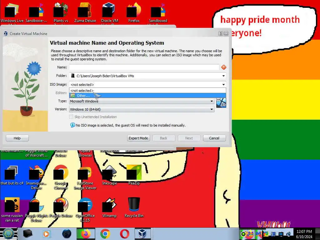
Task: Open the Recycle Bin
Action: coord(134,208)
